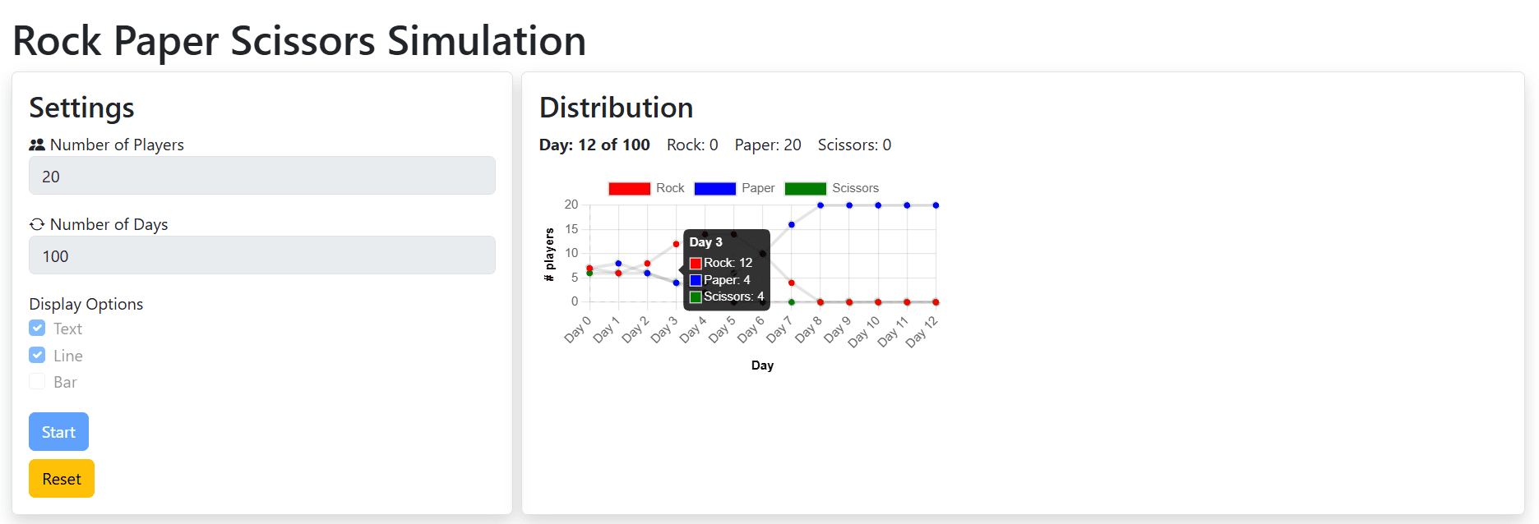The height and width of the screenshot is (524, 1539).
Task: Click the Scissors label in chart legend
Action: click(855, 188)
